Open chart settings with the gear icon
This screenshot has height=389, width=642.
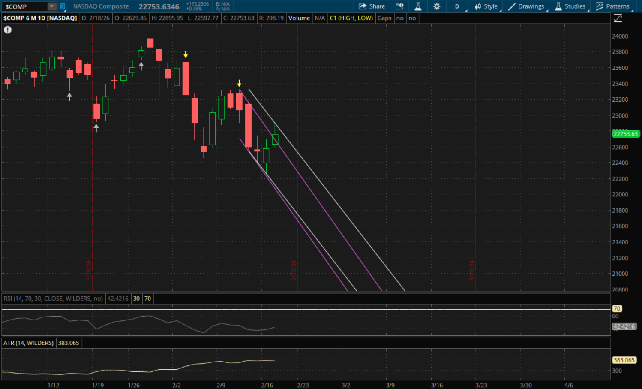(437, 6)
